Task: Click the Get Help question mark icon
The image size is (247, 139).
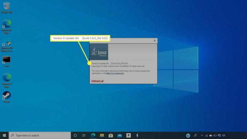Action: click(x=188, y=135)
